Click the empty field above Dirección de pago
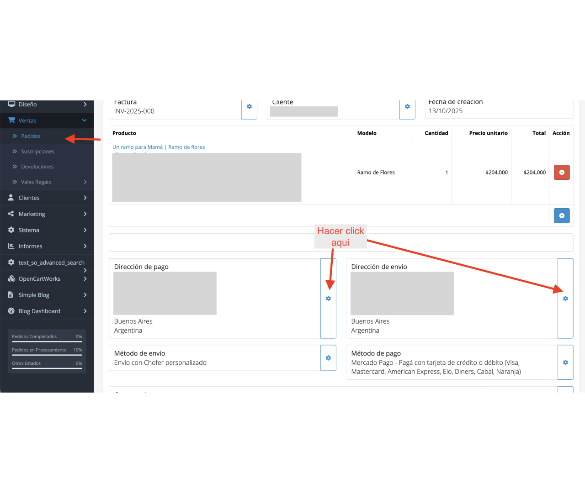585x493 pixels. point(210,243)
